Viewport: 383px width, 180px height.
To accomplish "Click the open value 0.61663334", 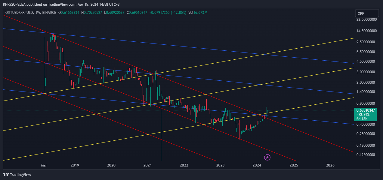I will [70, 13].
